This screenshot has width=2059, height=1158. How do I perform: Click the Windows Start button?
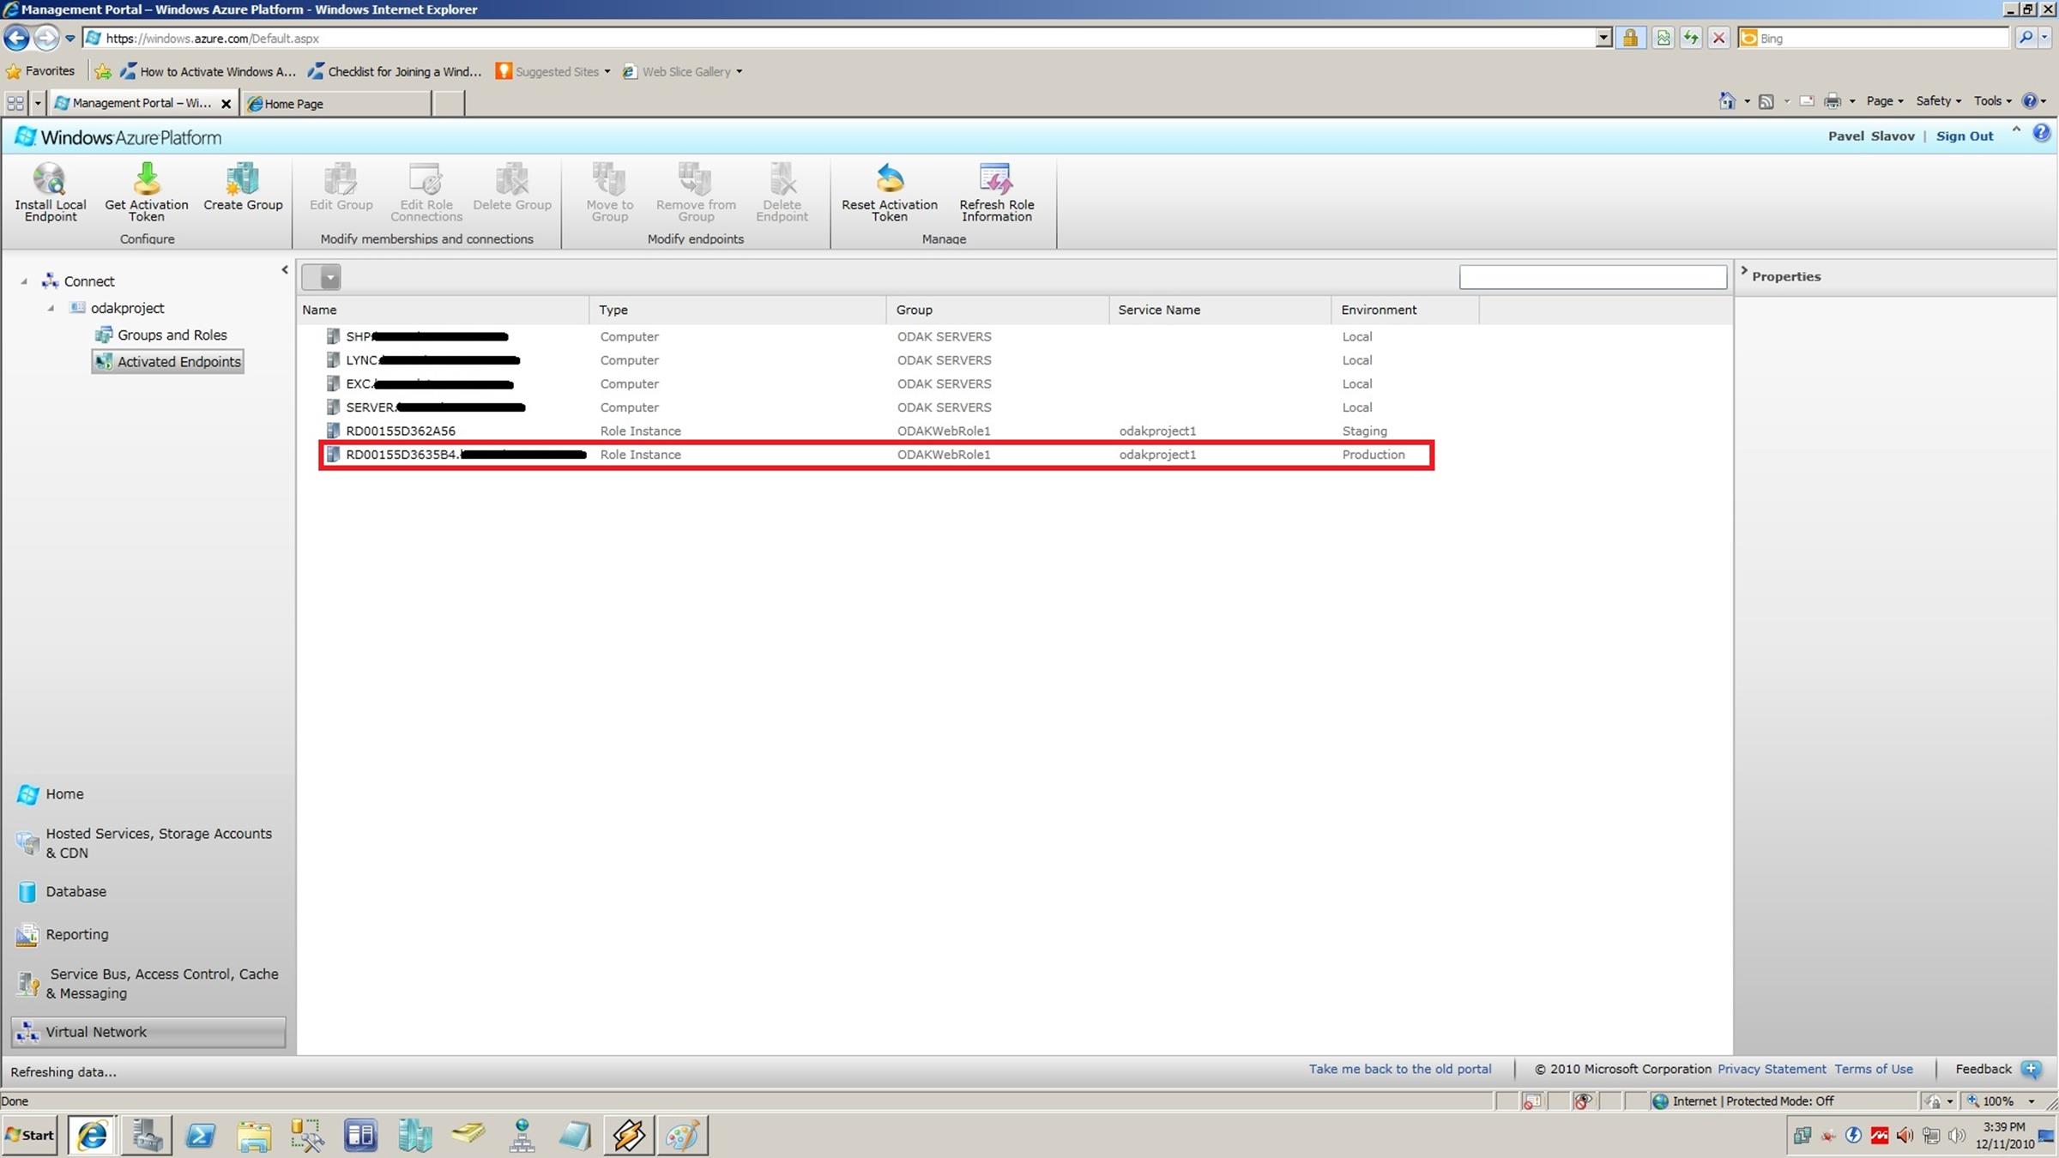coord(30,1135)
